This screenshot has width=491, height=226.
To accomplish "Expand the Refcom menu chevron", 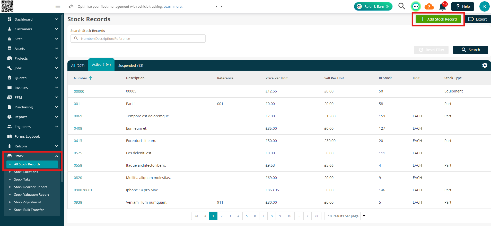I will tap(57, 146).
